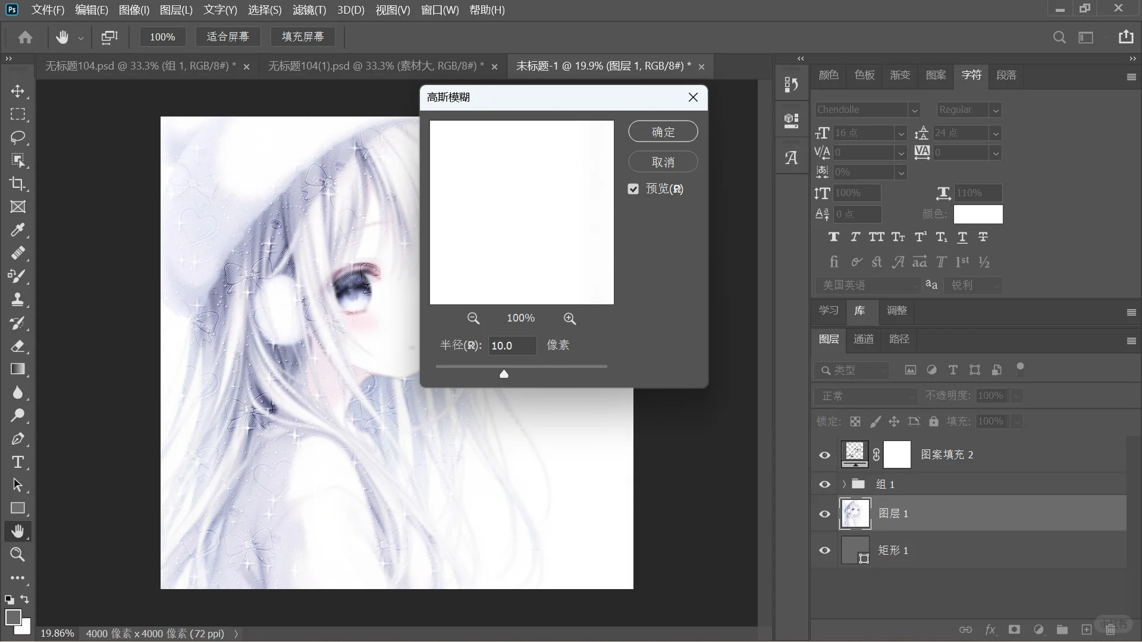Open the 图像(I) menu

click(134, 10)
